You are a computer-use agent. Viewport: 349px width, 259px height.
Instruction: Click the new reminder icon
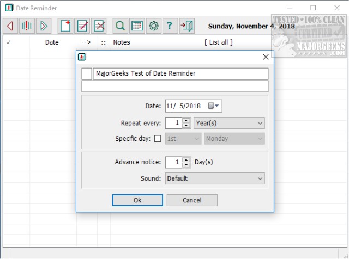(x=66, y=26)
